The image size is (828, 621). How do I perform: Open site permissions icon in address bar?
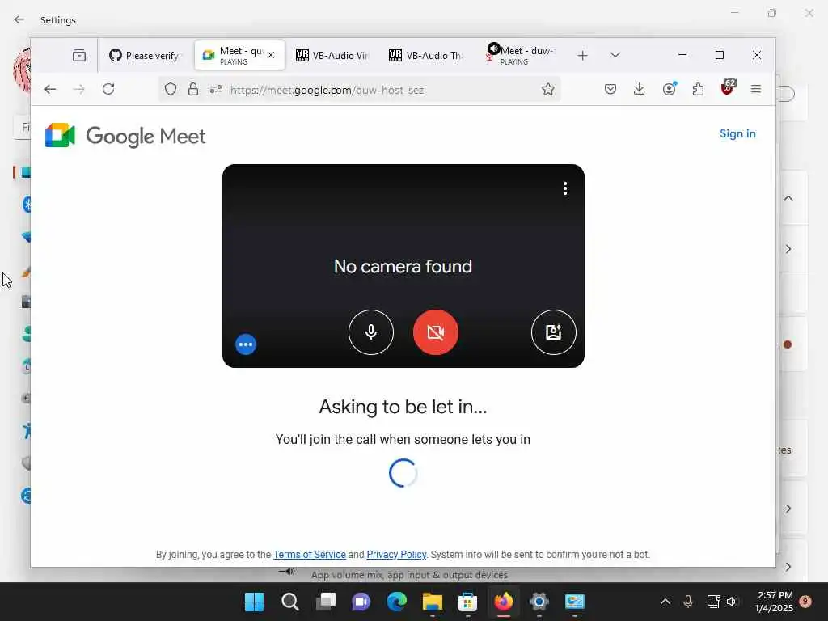pyautogui.click(x=216, y=89)
